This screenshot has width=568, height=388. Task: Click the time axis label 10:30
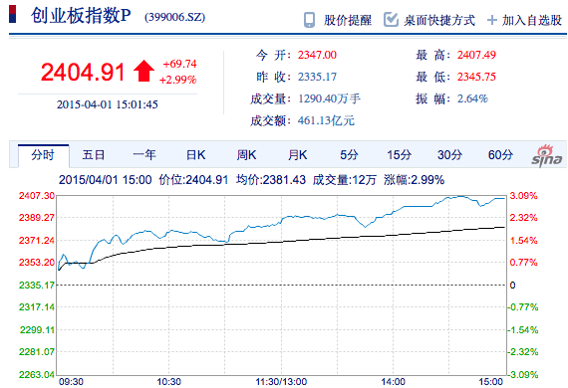point(168,382)
